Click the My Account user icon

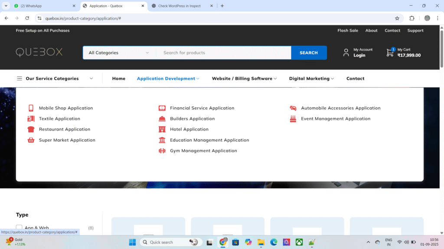(346, 53)
